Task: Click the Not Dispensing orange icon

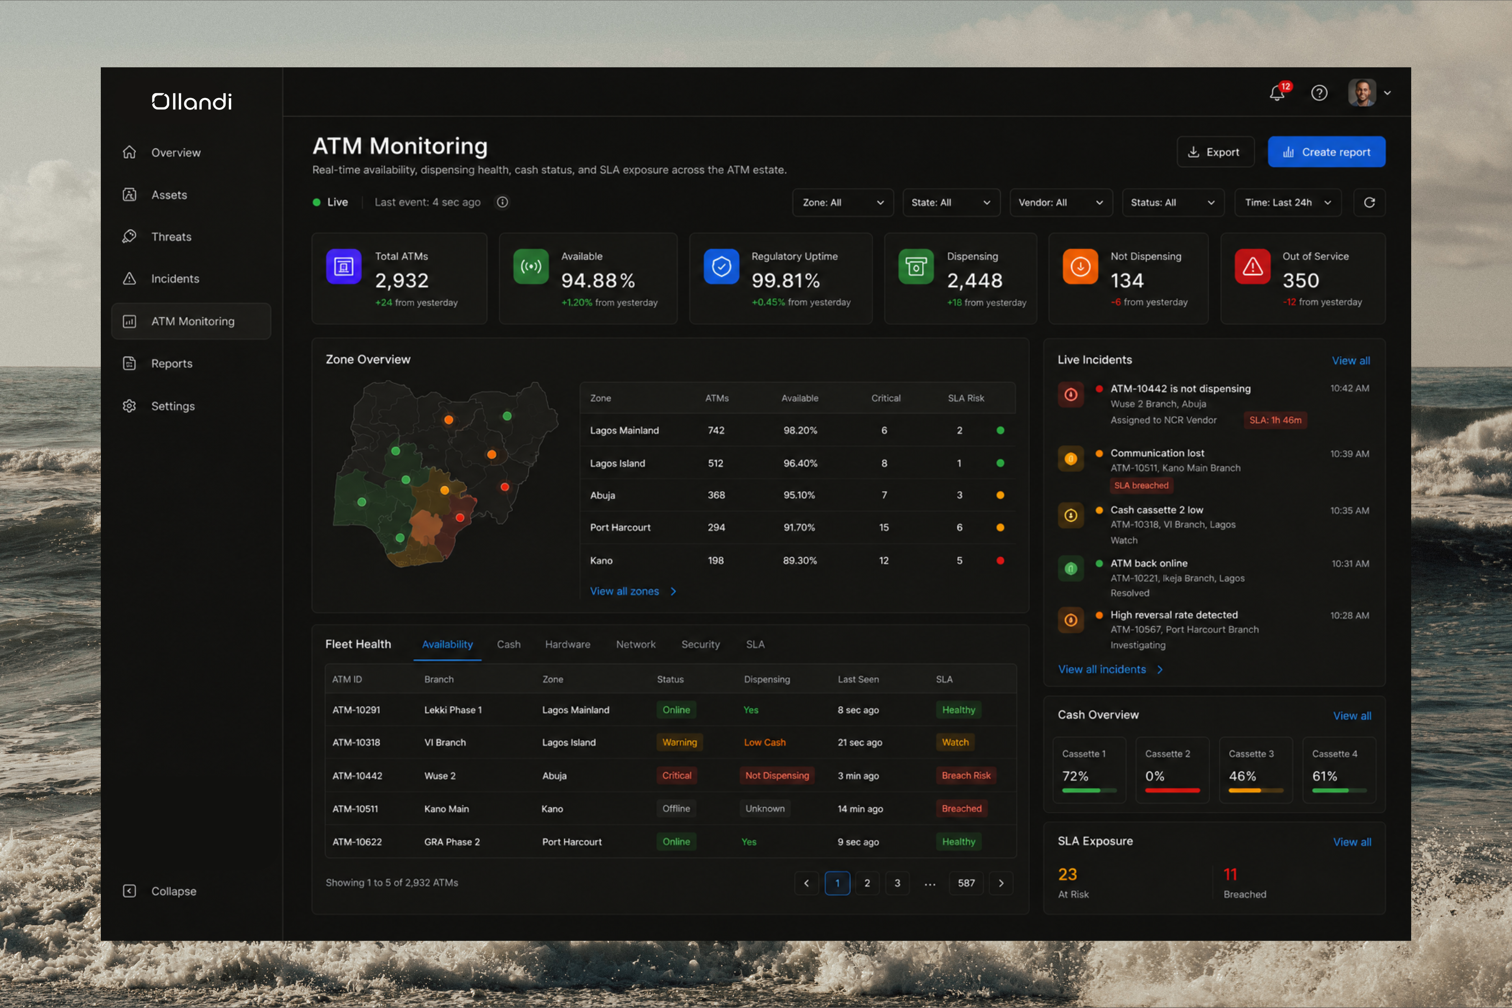Action: (1080, 266)
